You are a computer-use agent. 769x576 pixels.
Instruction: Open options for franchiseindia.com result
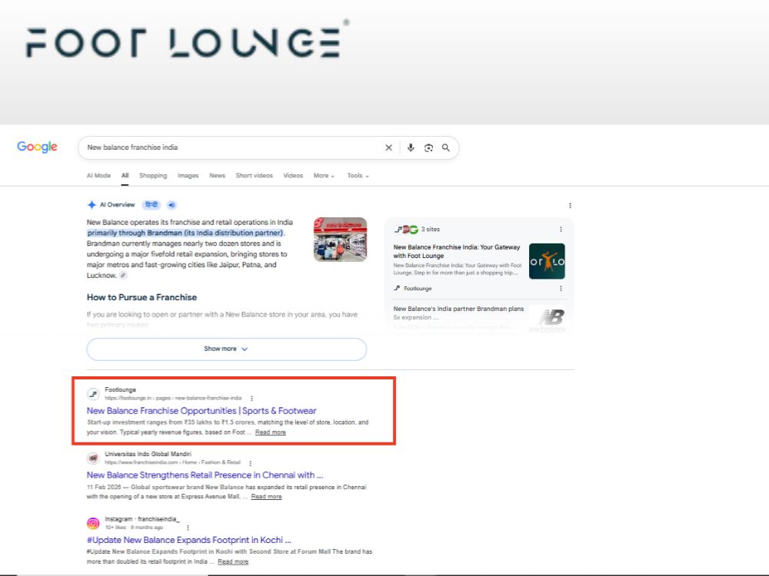[251, 463]
